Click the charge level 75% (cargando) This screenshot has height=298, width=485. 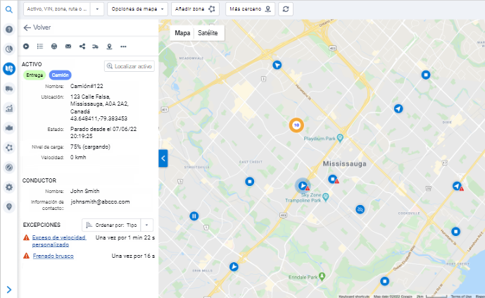click(x=90, y=147)
